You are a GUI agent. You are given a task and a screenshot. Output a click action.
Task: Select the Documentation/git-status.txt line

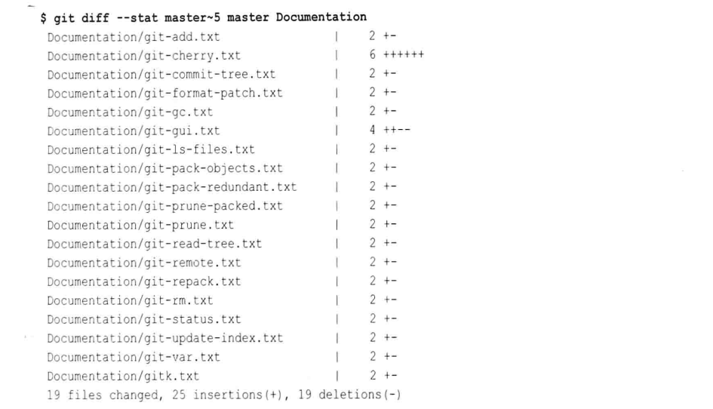pos(222,319)
